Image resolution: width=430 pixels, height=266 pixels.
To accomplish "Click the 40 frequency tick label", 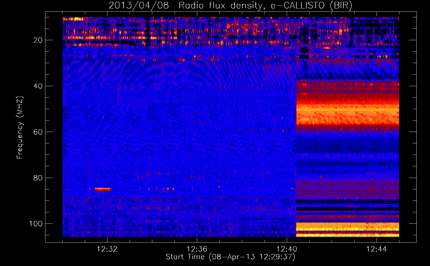I will (x=38, y=86).
